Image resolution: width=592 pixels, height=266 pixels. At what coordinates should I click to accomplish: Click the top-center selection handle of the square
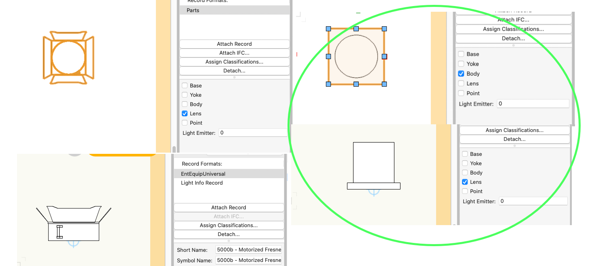[356, 29]
